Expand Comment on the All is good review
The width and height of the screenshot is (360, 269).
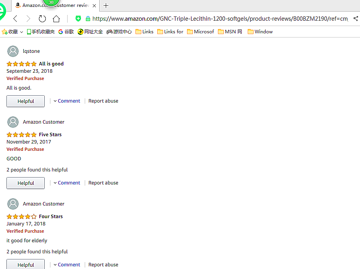(67, 101)
